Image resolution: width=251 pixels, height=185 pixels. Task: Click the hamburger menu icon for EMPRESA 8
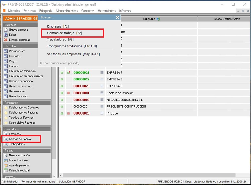point(102,79)
